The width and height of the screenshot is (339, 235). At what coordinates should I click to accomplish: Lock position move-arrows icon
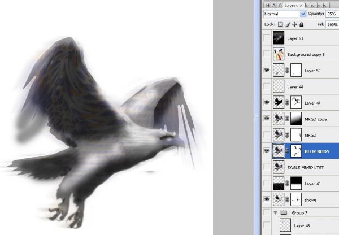coord(294,24)
